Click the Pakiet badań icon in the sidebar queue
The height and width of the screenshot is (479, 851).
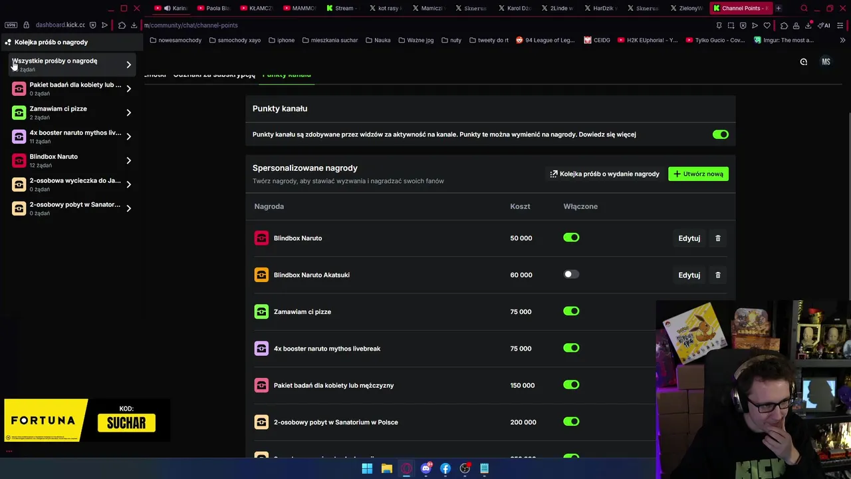point(19,88)
